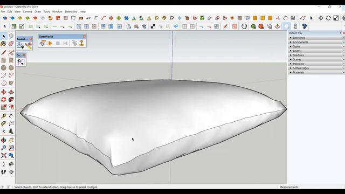
Task: Select the Tape Measure tool
Action: (x=4, y=116)
